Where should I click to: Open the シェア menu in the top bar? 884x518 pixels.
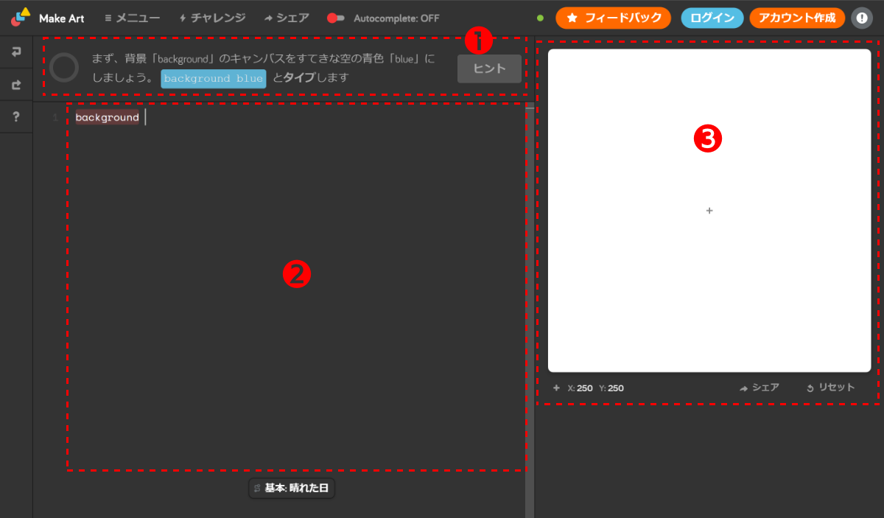(x=289, y=18)
